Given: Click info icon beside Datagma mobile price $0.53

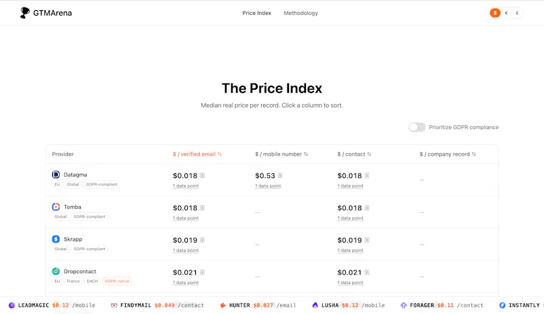Looking at the screenshot, I should click(x=280, y=175).
